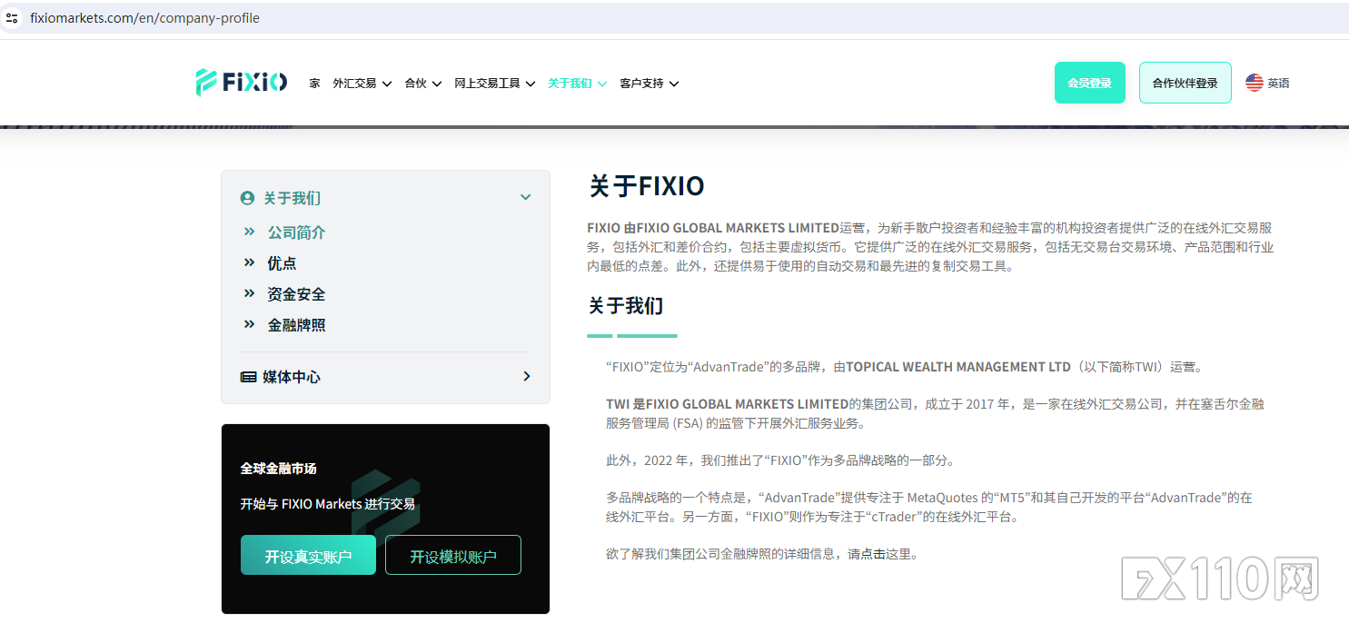Image resolution: width=1349 pixels, height=623 pixels.
Task: Click the 关于我们 section heading
Action: click(x=626, y=306)
